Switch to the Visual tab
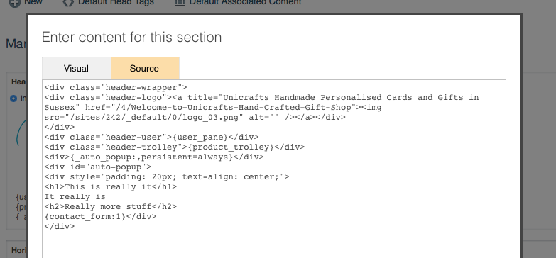Image resolution: width=556 pixels, height=258 pixels. 76,68
